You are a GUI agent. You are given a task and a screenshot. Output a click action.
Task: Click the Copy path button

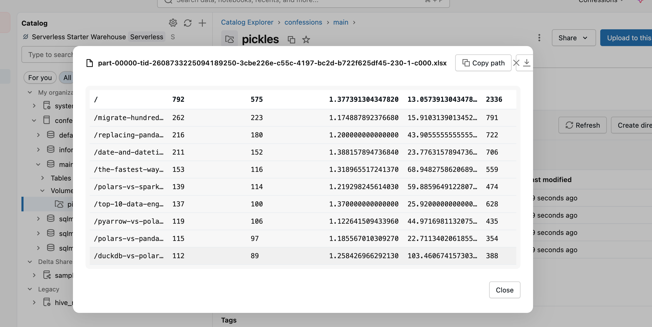483,63
